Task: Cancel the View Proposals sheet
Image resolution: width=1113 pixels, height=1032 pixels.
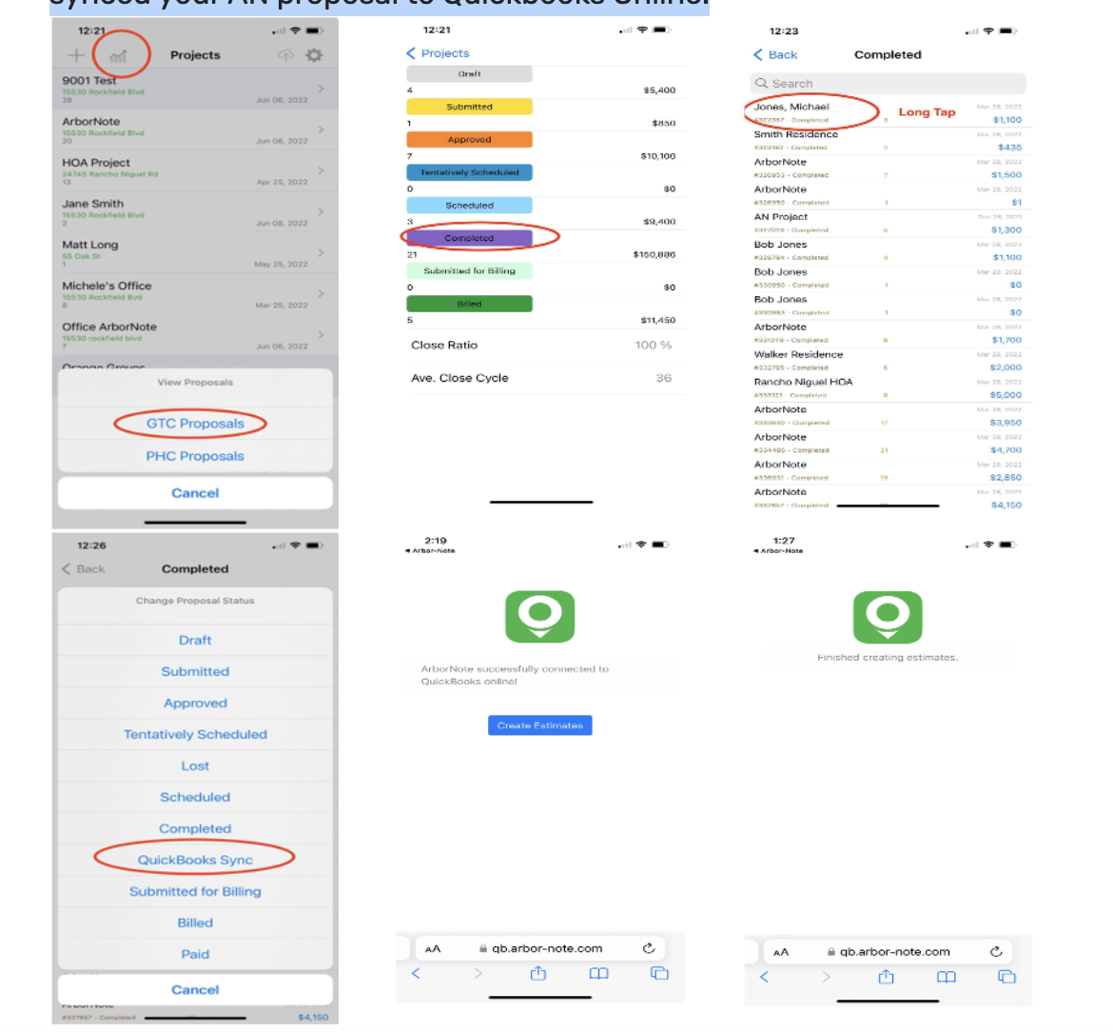Action: (x=195, y=493)
